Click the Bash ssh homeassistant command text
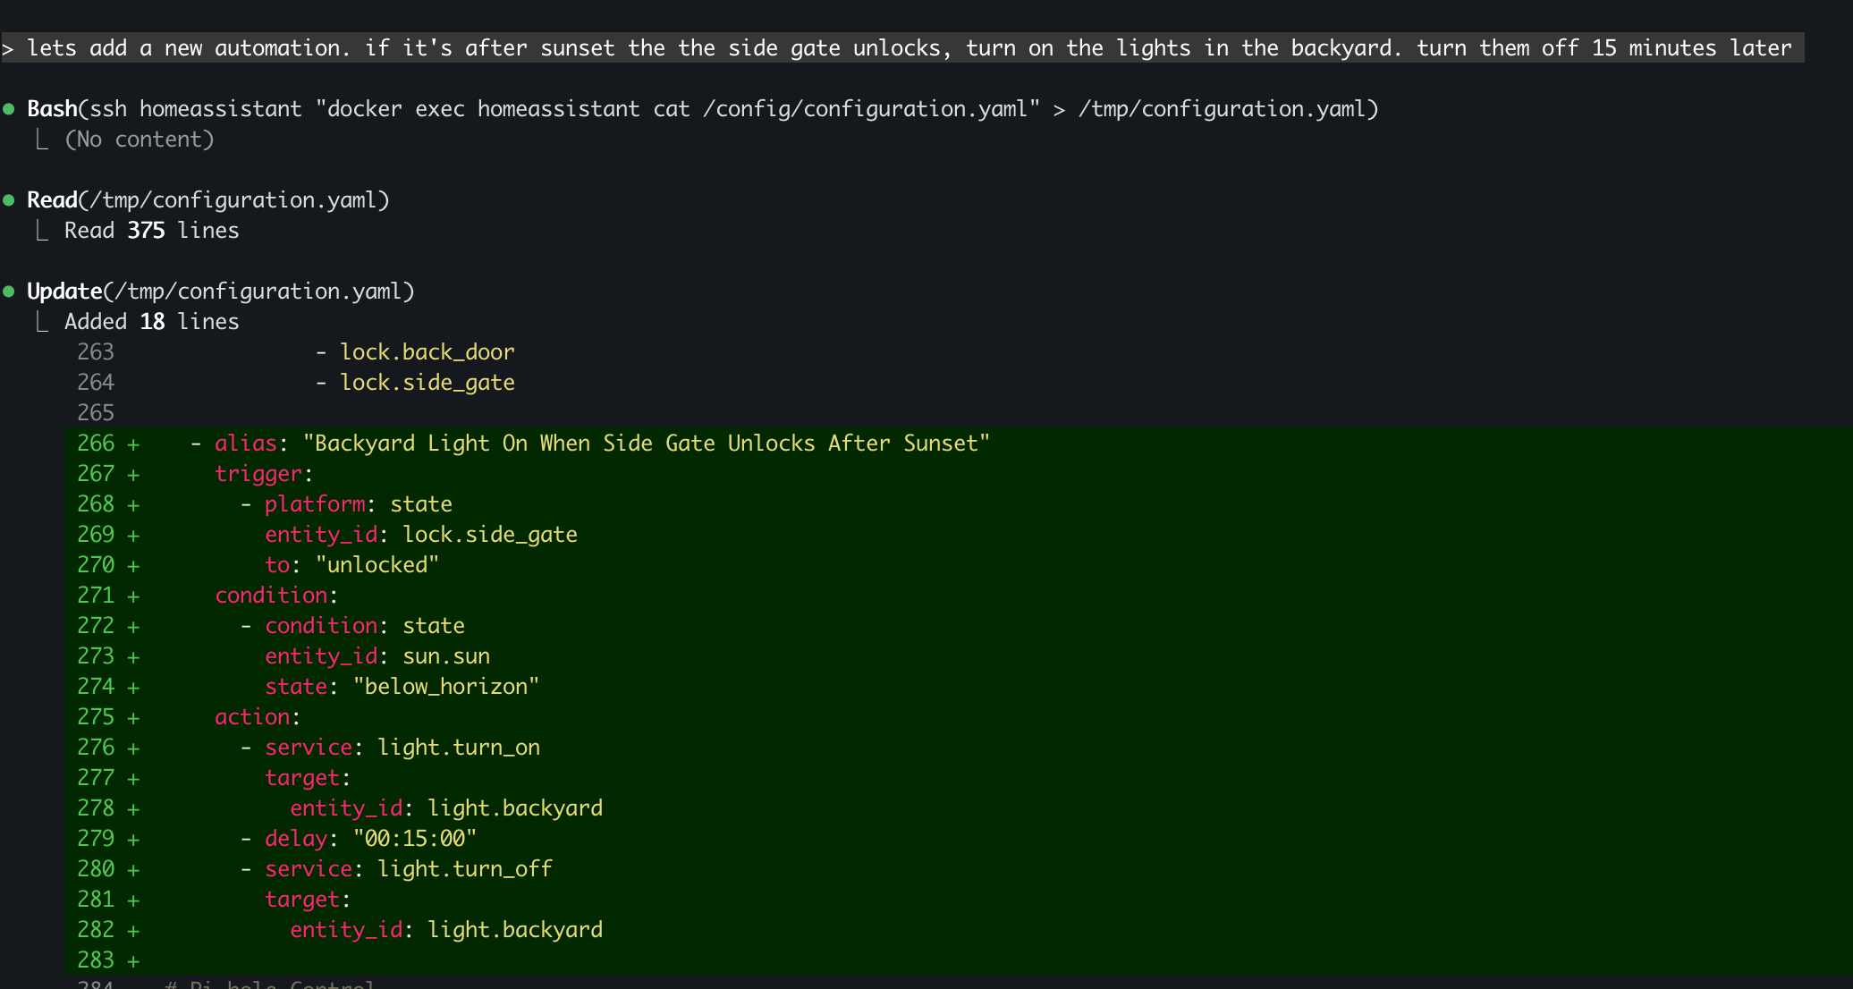1853x989 pixels. [x=702, y=109]
